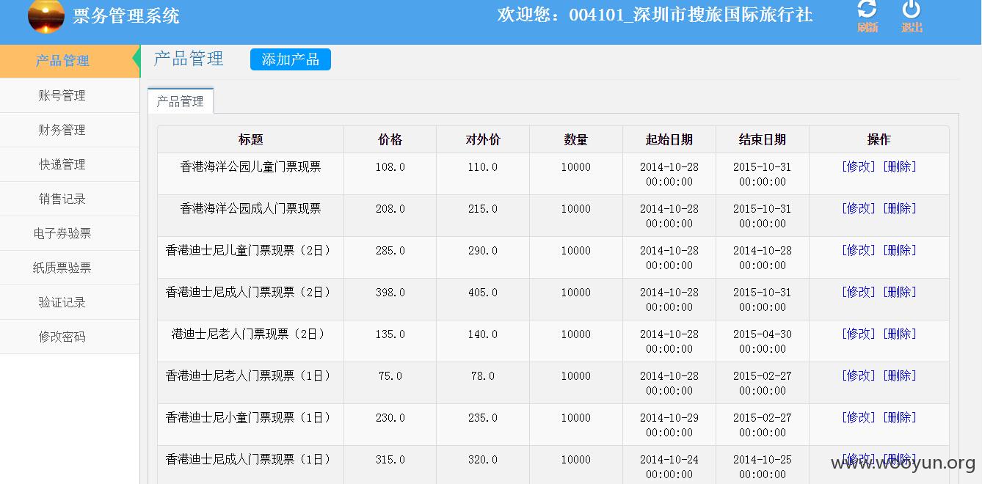Click title 香港海洋公园儿童门票现票

point(251,166)
